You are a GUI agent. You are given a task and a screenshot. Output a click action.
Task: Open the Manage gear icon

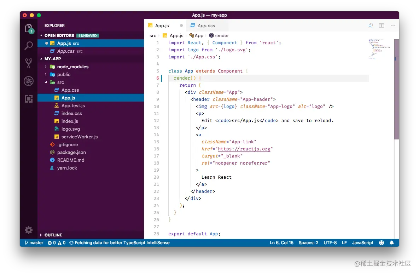[x=29, y=230]
